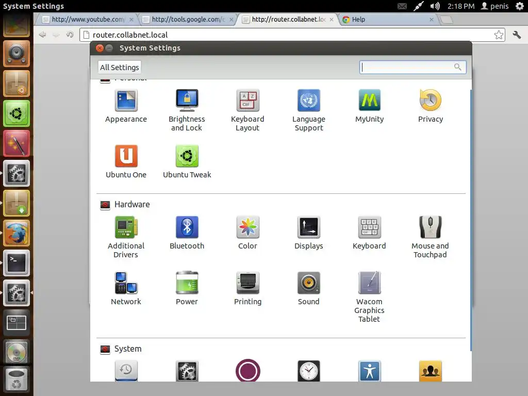Open Universal Access icon
This screenshot has height=396, width=528.
pos(369,371)
